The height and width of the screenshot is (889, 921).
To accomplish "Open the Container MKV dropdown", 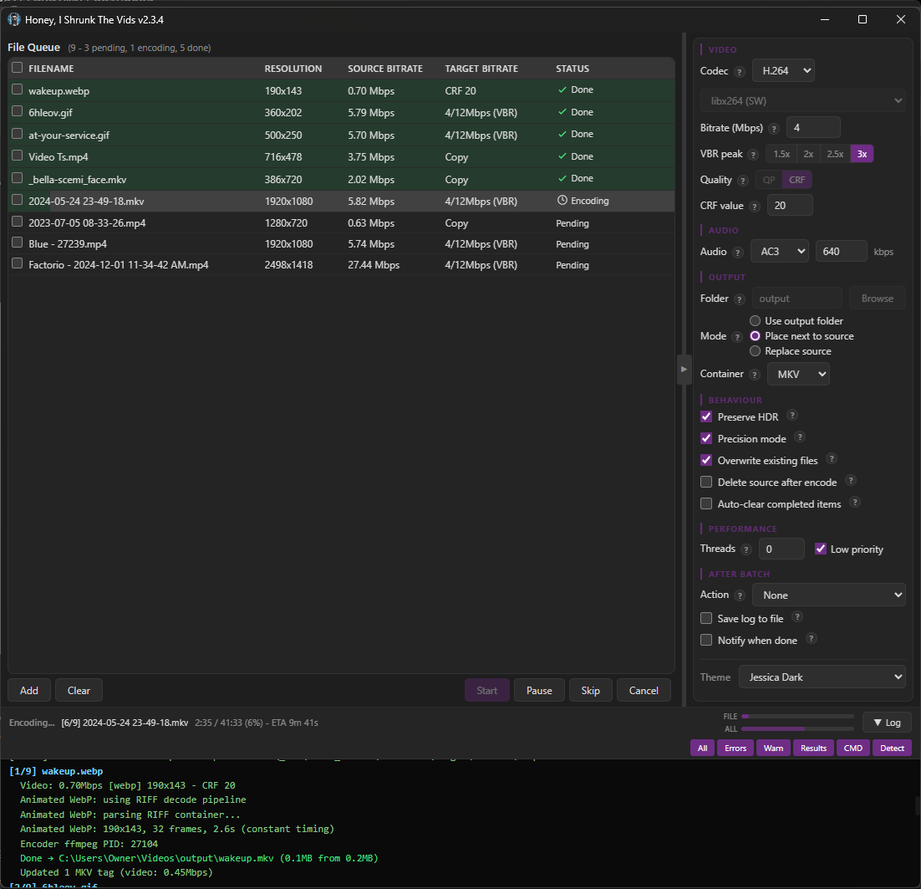I will tap(798, 375).
